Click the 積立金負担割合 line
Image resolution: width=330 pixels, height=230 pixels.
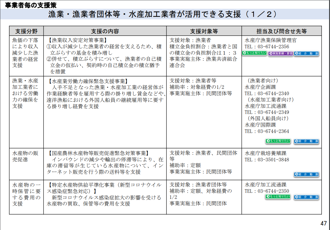point(203,50)
